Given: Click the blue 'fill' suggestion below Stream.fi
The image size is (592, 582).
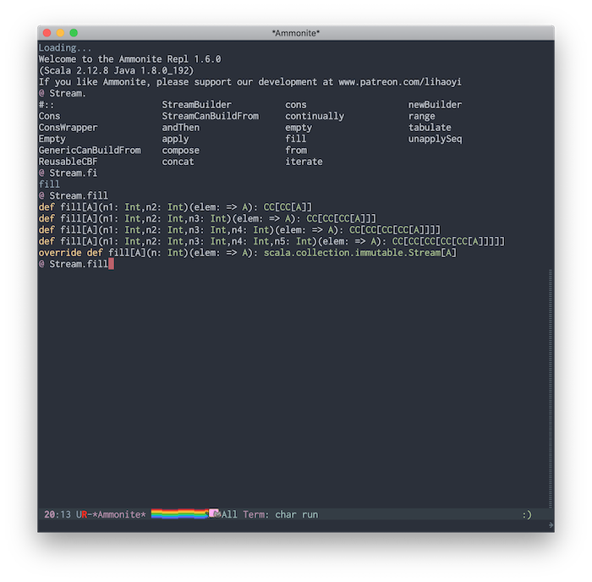Looking at the screenshot, I should pos(49,184).
